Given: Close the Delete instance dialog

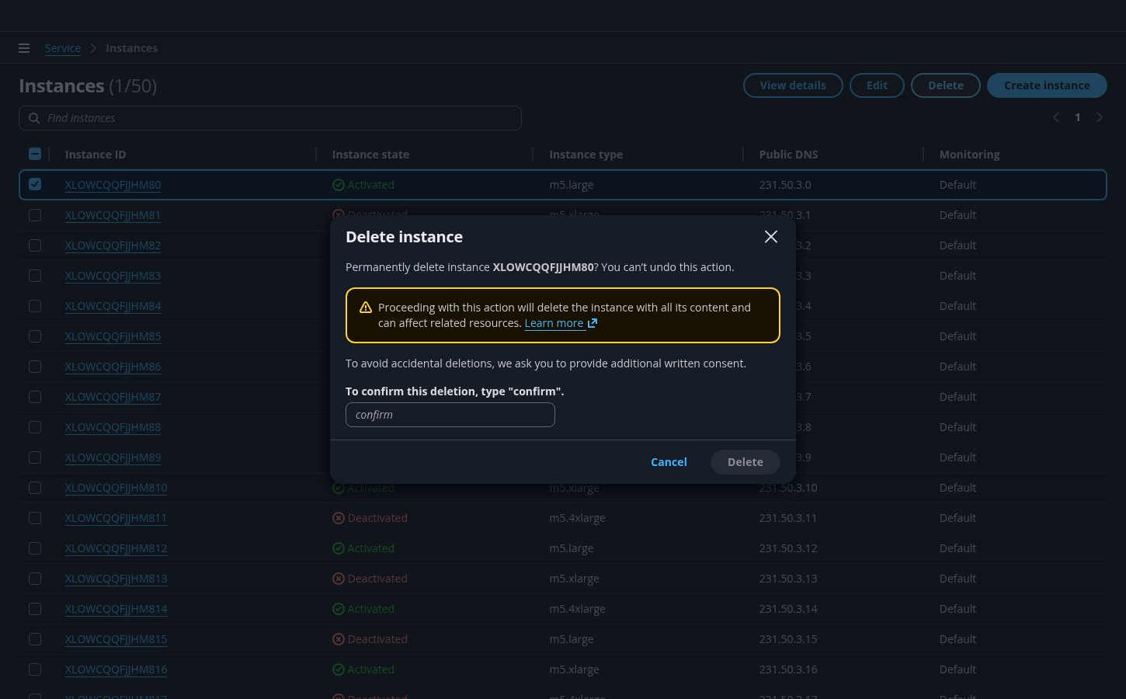Looking at the screenshot, I should (770, 237).
